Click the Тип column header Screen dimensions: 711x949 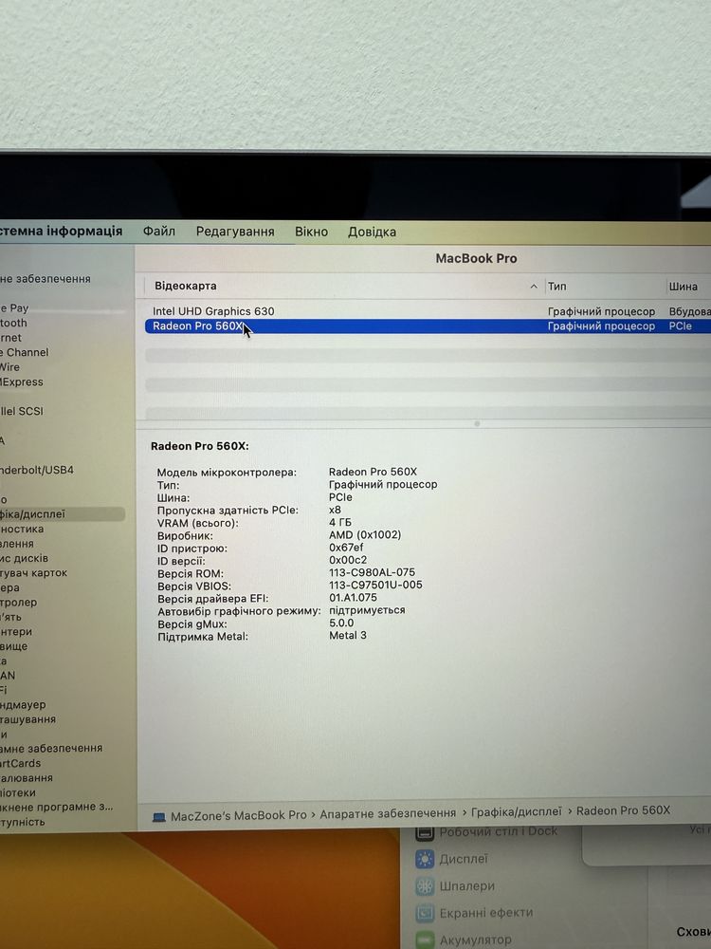coord(556,287)
